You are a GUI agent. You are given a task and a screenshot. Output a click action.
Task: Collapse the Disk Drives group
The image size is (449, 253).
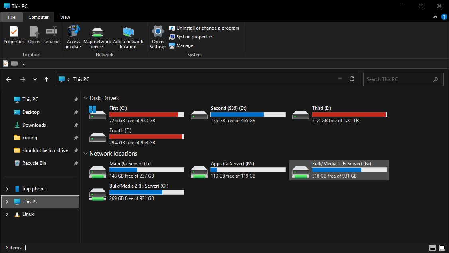(x=86, y=98)
